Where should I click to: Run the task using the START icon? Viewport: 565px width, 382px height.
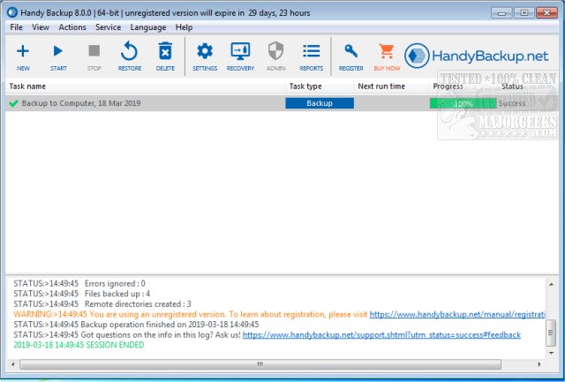point(58,56)
